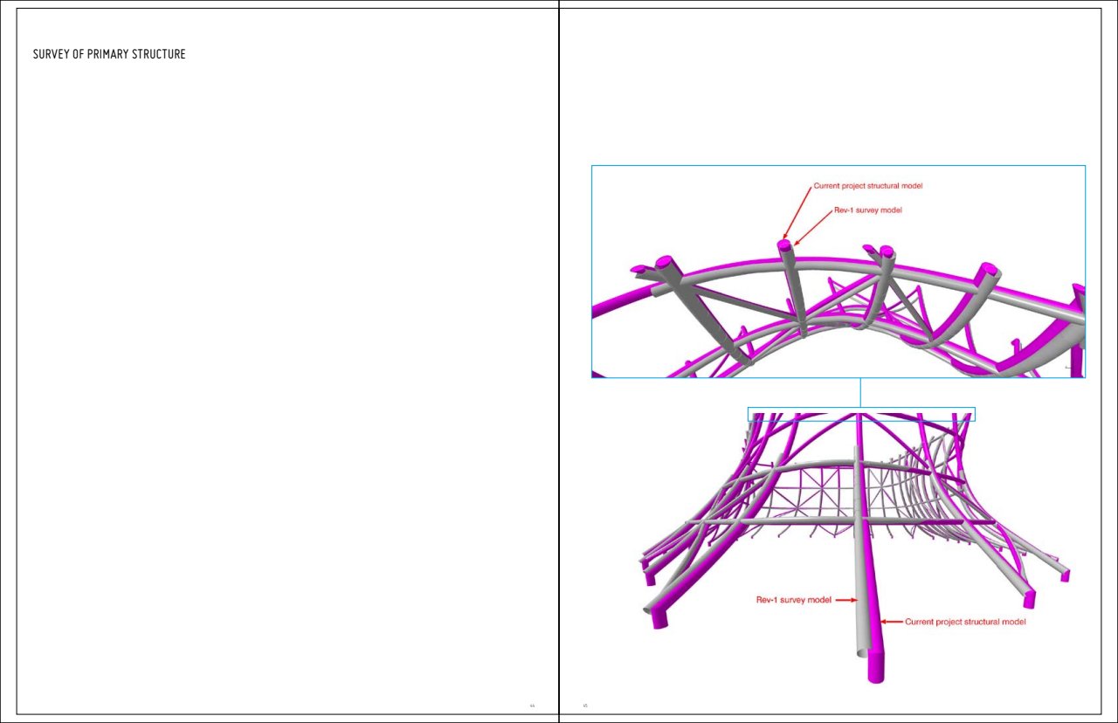
Task: Click page number 44 in left footer
Action: tap(531, 706)
